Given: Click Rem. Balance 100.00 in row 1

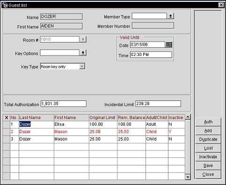Looking at the screenshot, I should [131, 124].
